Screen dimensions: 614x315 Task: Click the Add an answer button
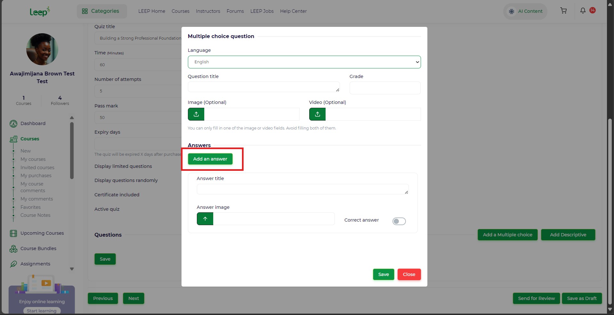click(x=210, y=159)
